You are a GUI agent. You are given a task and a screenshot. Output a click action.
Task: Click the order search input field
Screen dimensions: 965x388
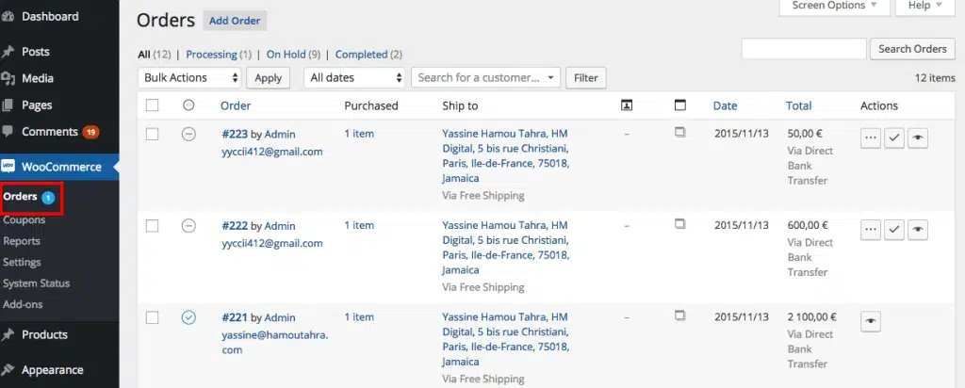803,49
